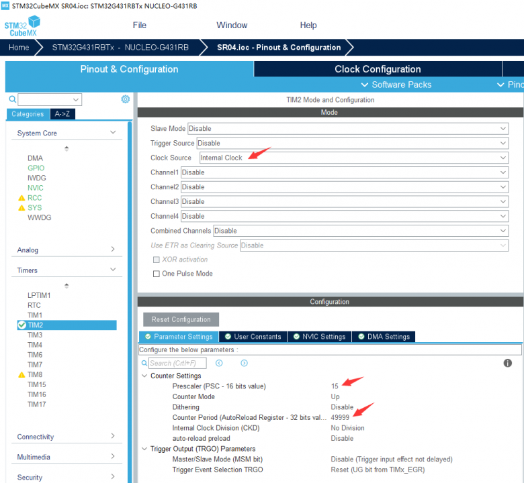This screenshot has width=524, height=483.
Task: Switch to the A->Z tab
Action: tap(62, 114)
